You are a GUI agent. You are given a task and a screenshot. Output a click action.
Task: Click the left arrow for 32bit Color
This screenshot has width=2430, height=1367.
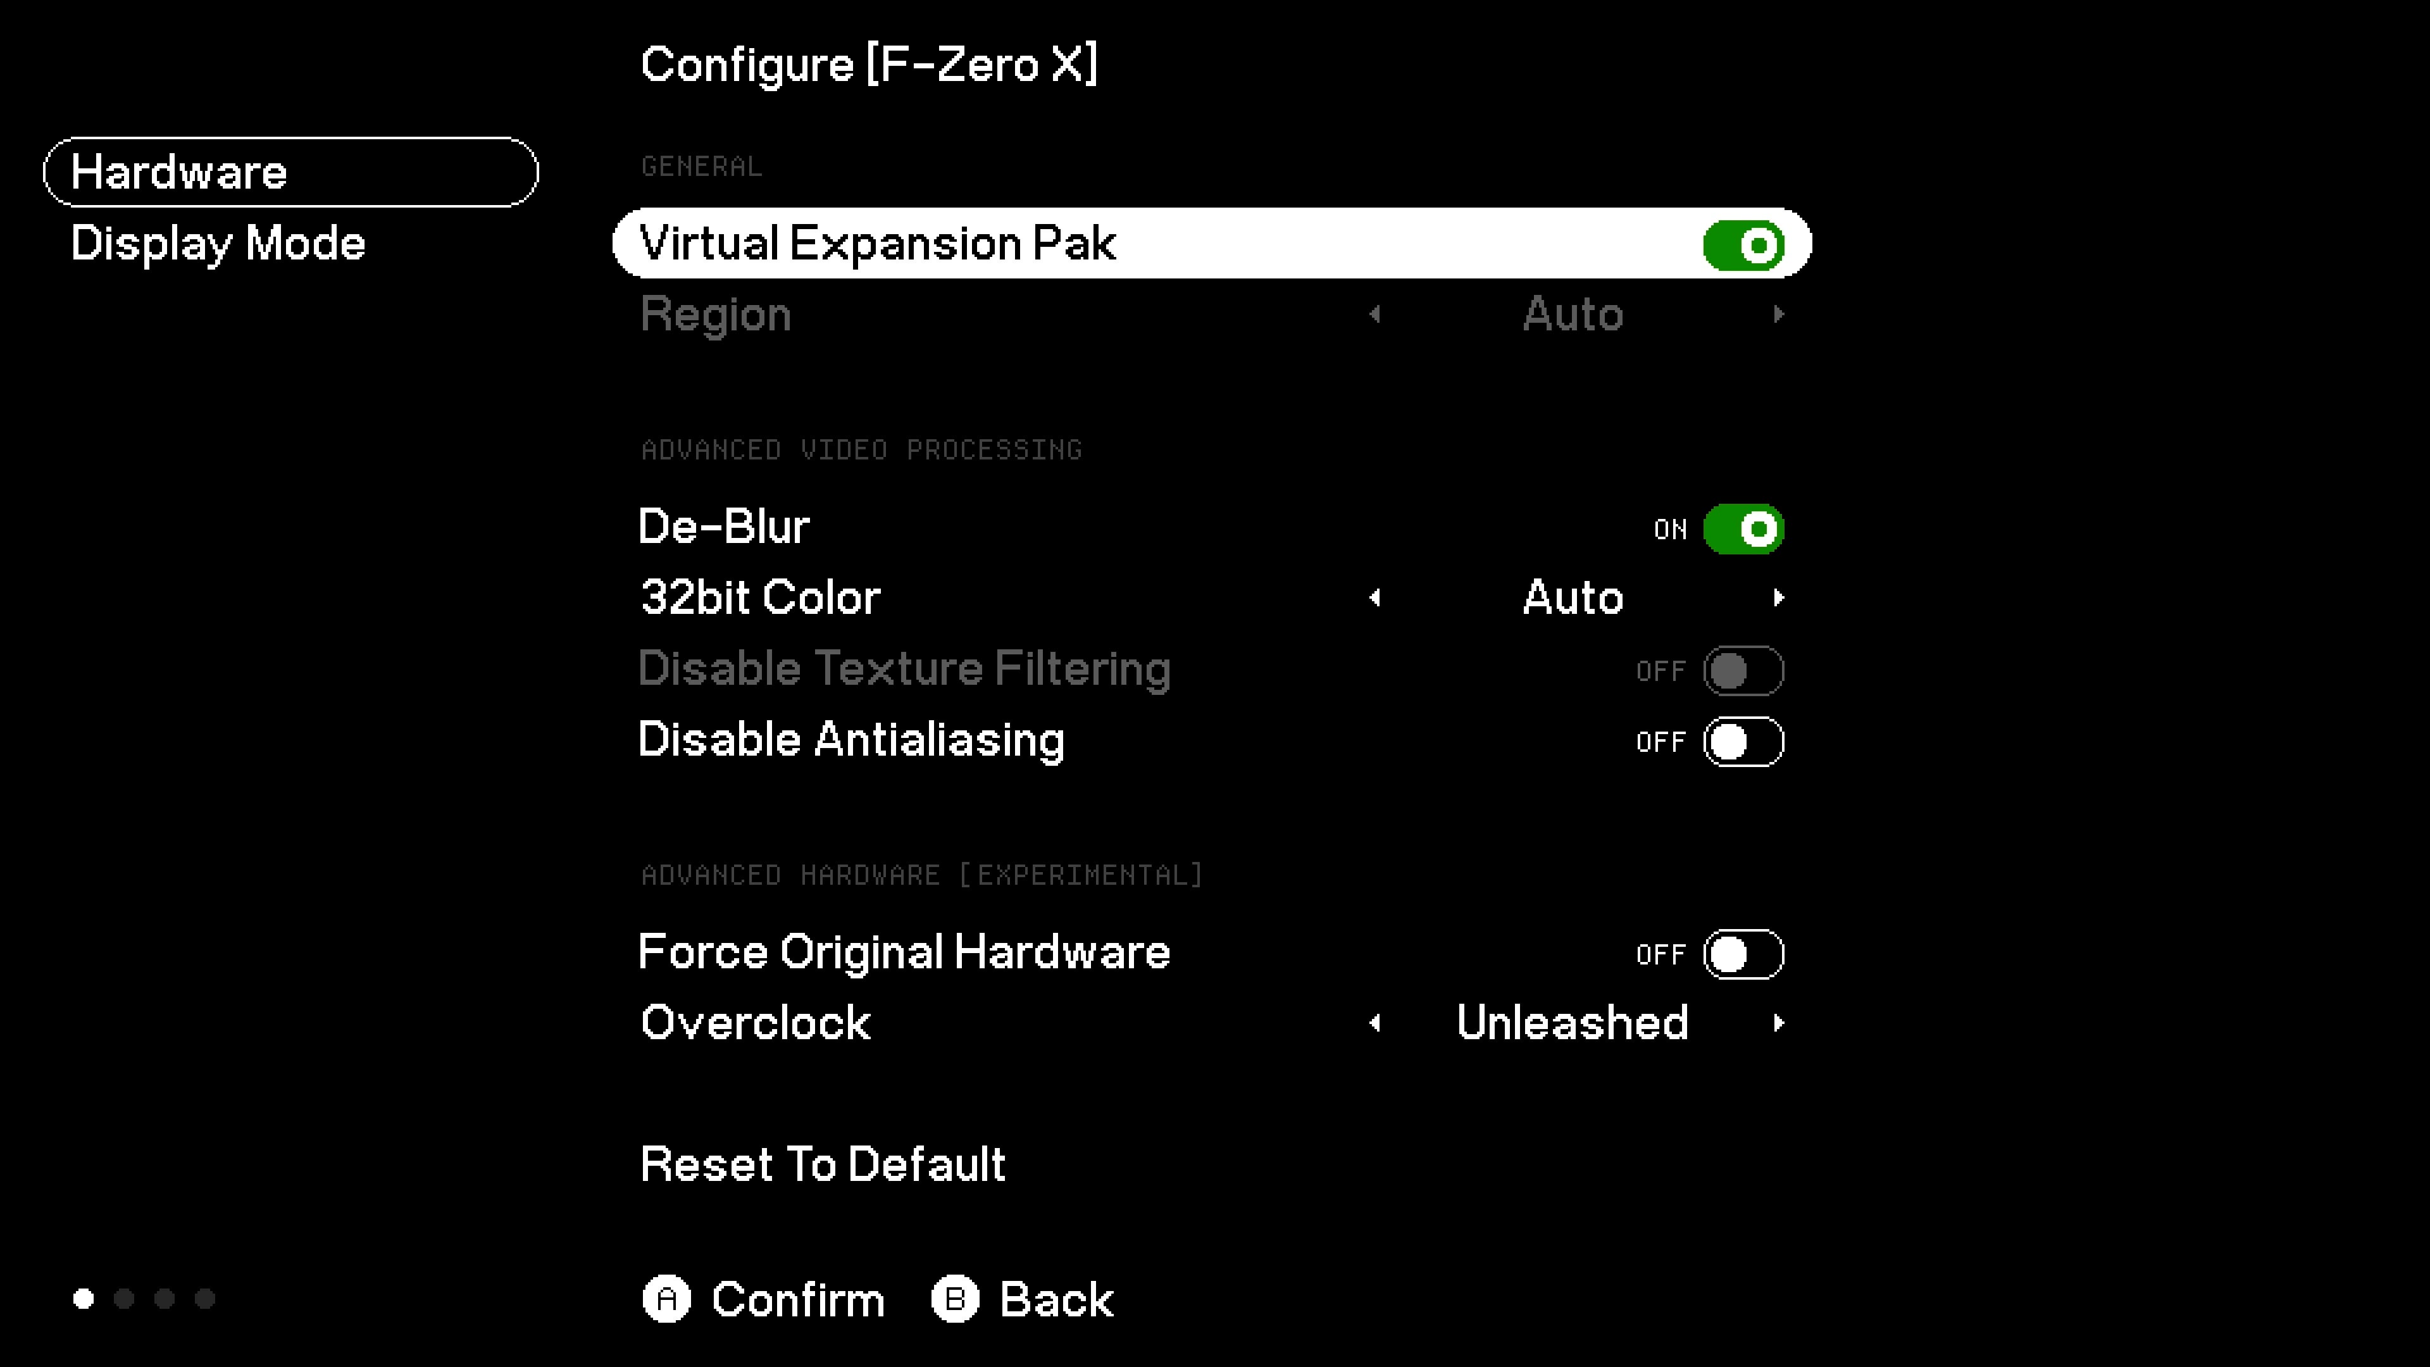1375,598
